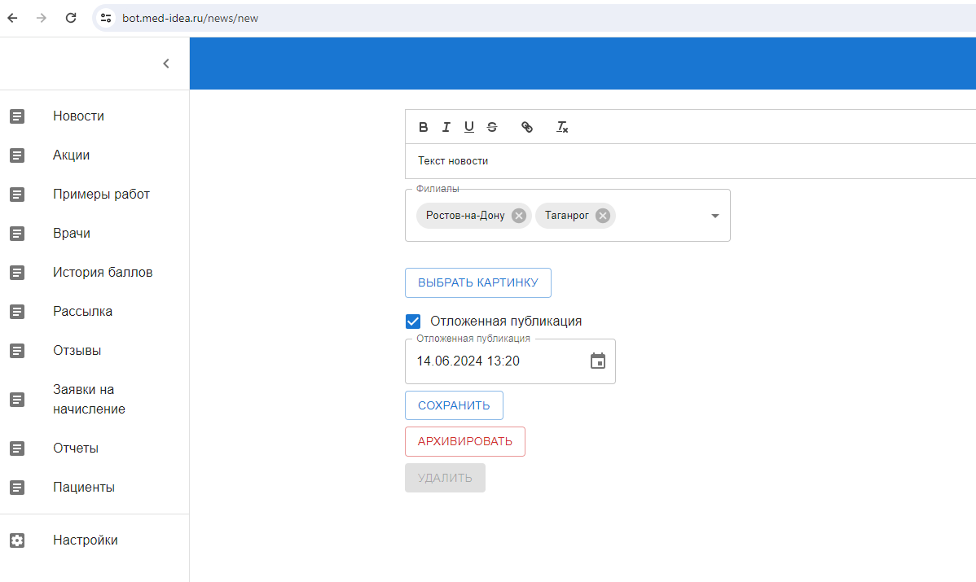Click the browser address bar URL
This screenshot has width=976, height=582.
190,18
